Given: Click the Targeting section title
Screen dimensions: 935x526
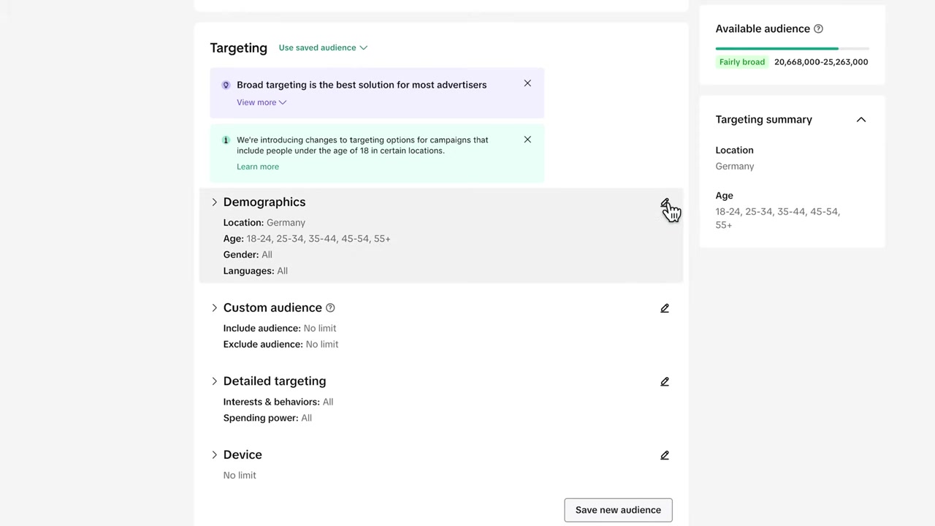Looking at the screenshot, I should pos(239,48).
